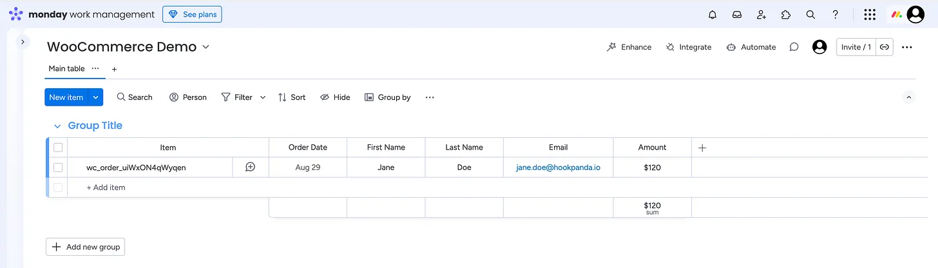Open the Automate menu
The image size is (938, 268).
[x=751, y=47]
